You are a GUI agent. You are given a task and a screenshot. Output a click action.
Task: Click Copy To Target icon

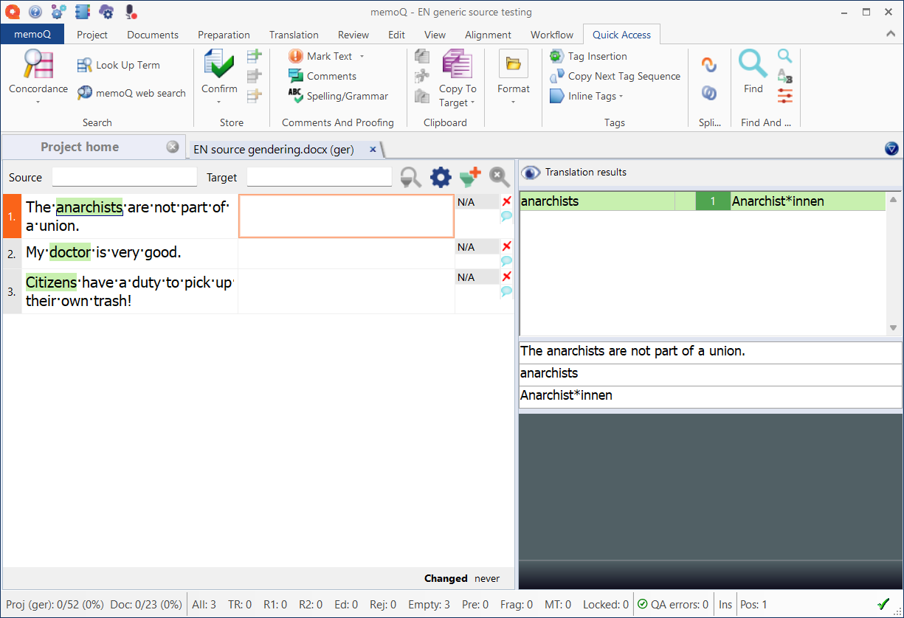tap(457, 64)
